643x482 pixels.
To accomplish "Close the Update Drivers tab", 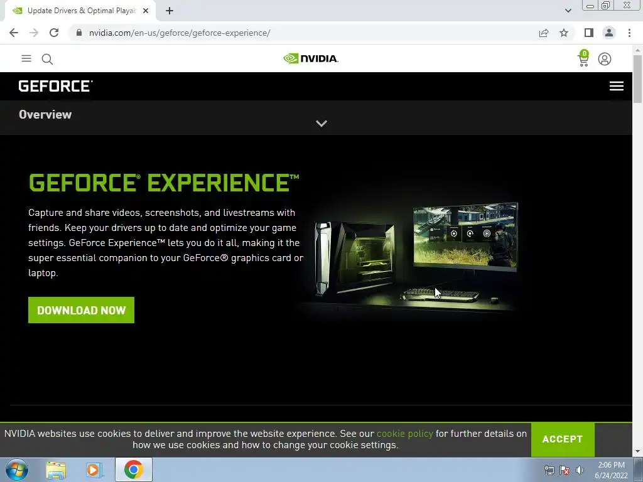I will point(146,11).
